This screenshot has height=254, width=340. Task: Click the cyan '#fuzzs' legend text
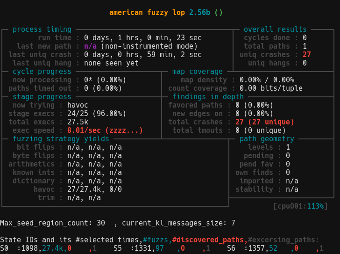point(156,240)
